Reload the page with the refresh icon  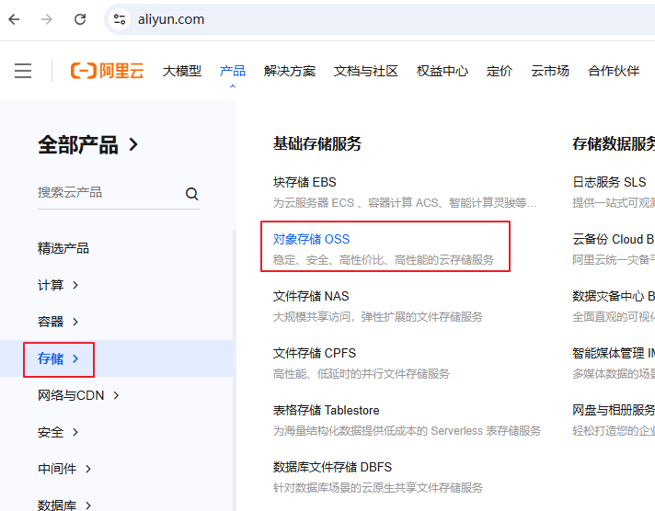[80, 19]
